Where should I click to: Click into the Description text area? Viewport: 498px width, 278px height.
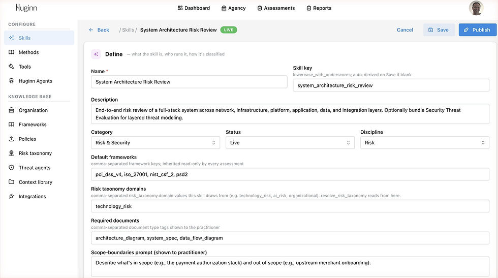pos(290,114)
